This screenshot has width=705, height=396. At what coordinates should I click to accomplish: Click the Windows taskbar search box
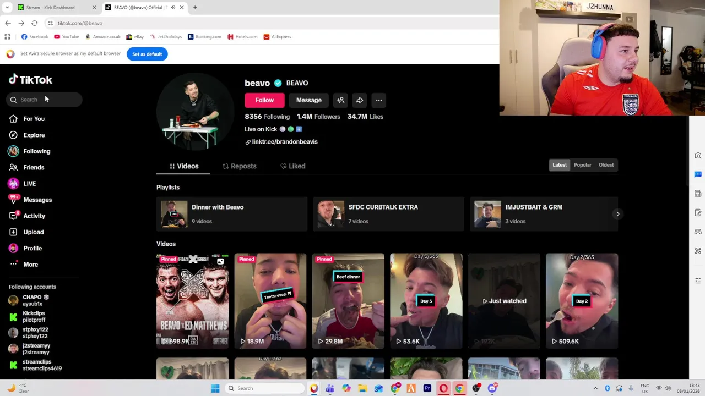265,388
